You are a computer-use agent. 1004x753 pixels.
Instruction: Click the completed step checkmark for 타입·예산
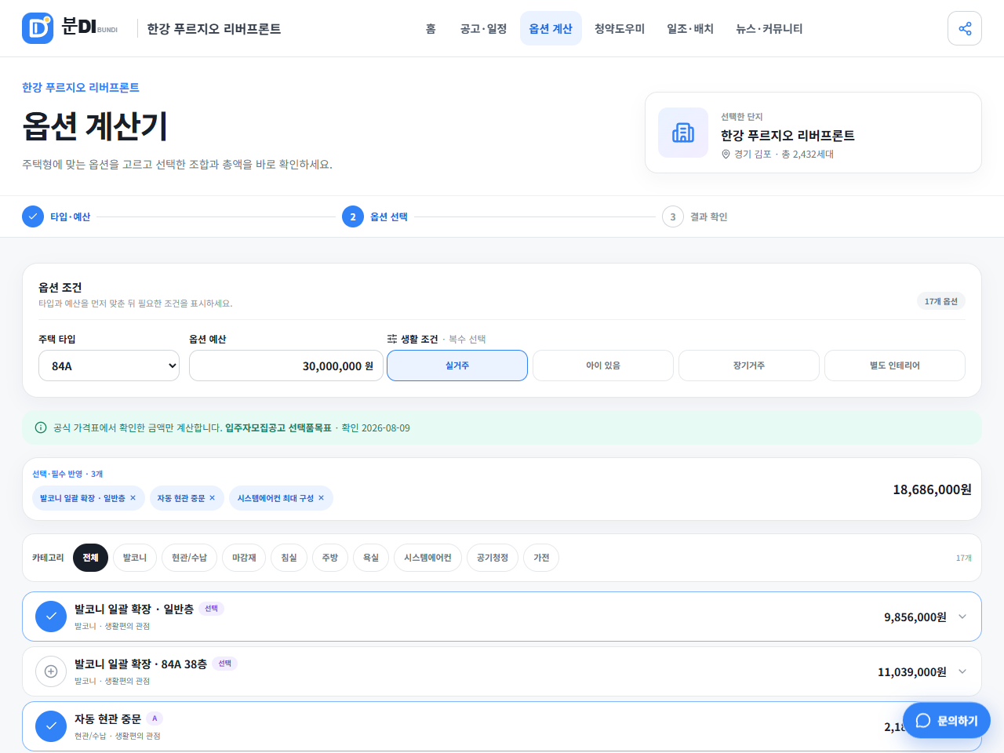tap(33, 216)
